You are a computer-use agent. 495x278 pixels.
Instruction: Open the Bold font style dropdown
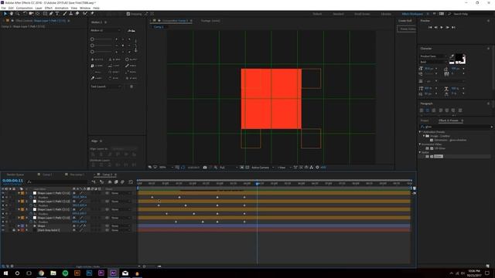pos(433,62)
